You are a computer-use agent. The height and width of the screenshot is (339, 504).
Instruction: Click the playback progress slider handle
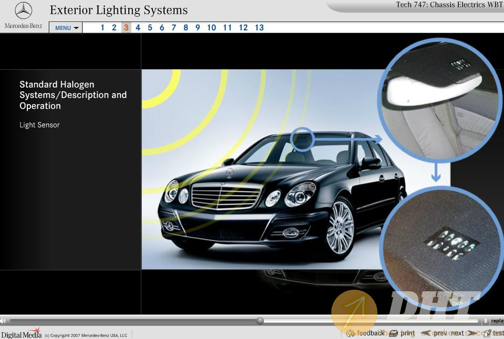(x=260, y=321)
